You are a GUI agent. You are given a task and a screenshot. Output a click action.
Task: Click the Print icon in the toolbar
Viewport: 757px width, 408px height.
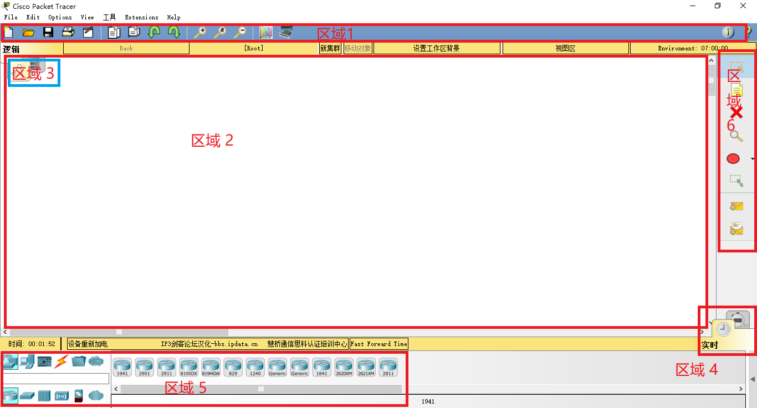click(x=68, y=32)
